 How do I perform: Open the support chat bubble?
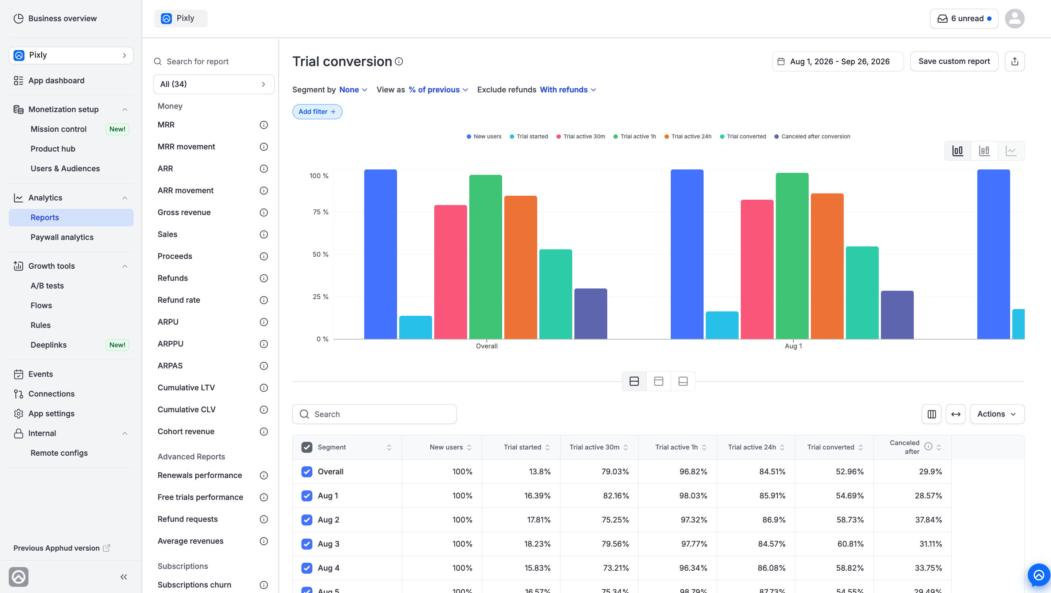pos(1038,575)
